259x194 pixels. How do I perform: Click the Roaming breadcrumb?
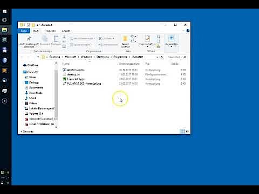tap(54, 57)
